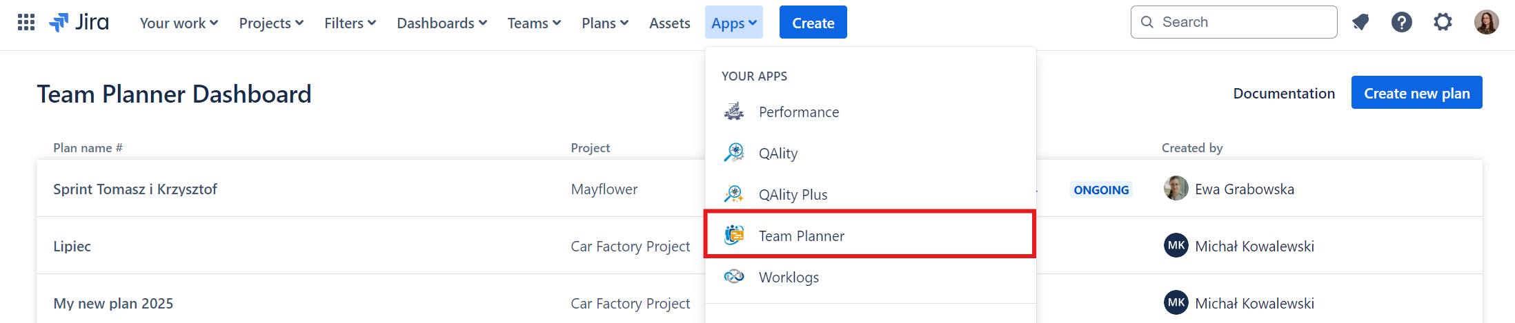
Task: Open notifications bell icon
Action: [x=1360, y=22]
